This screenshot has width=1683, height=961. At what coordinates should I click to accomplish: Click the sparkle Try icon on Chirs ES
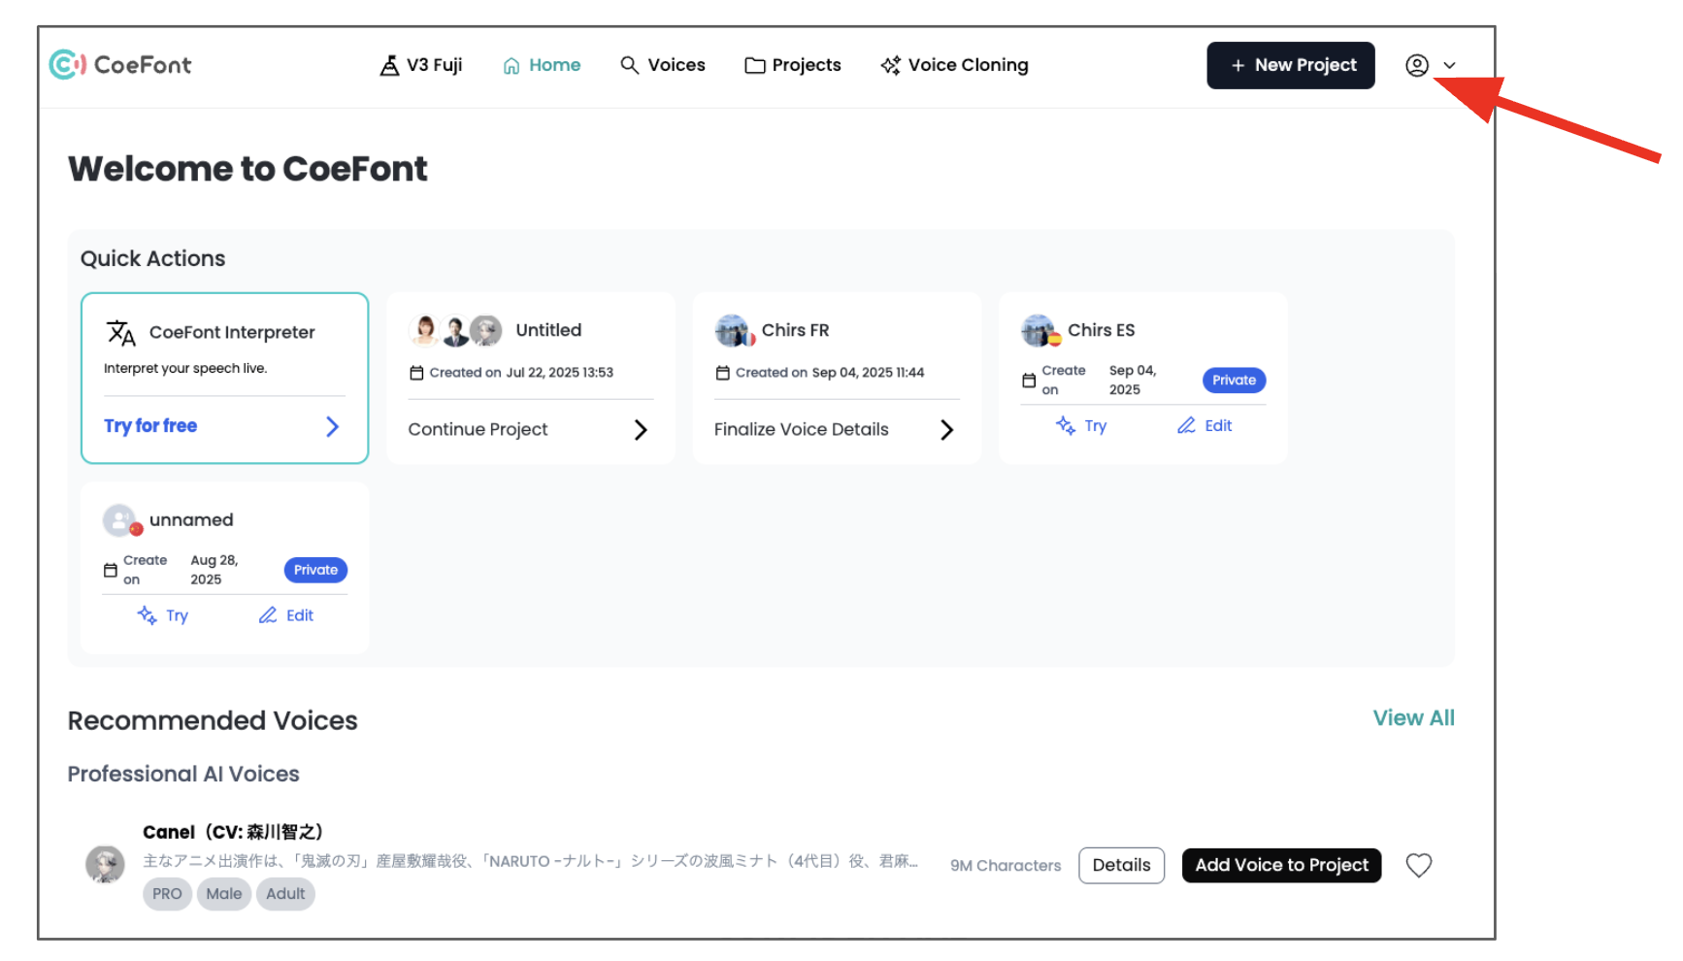(1066, 425)
